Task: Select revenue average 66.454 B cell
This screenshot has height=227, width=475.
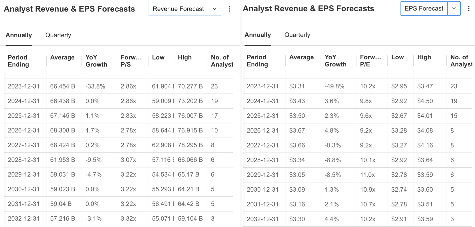Action: [x=63, y=86]
